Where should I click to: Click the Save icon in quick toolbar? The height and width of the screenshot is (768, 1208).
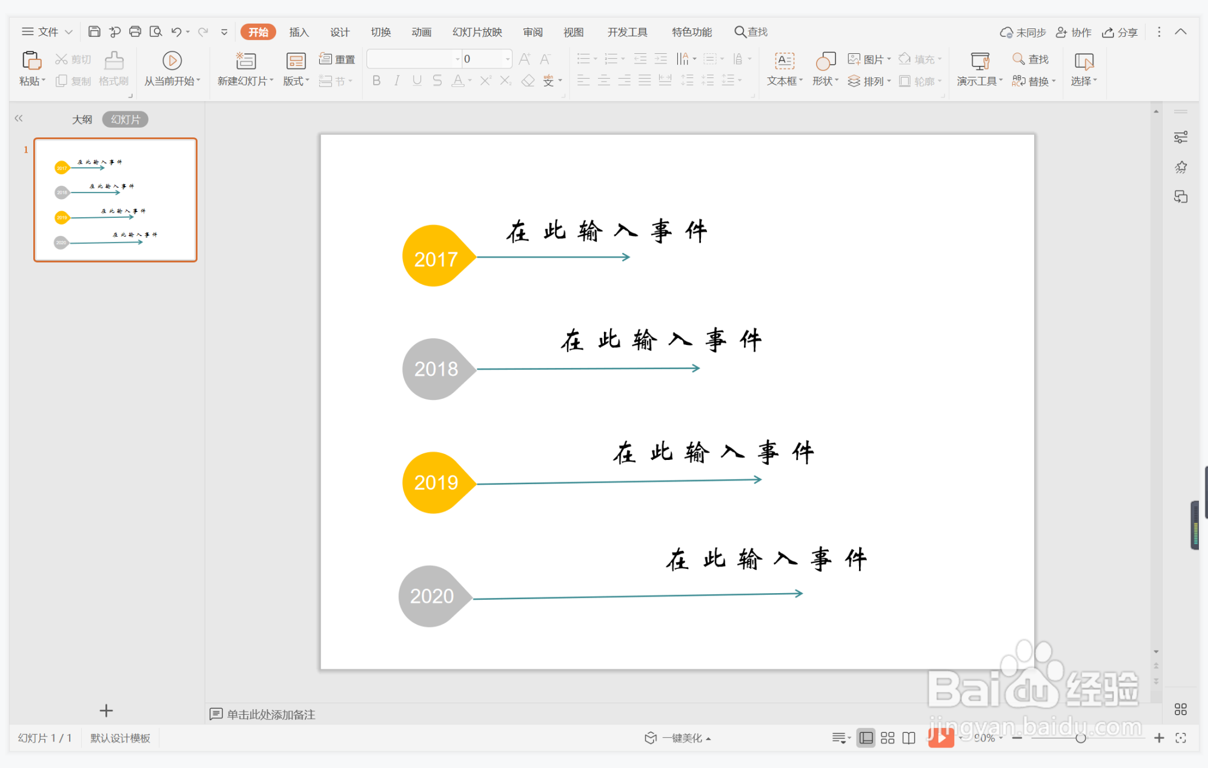click(94, 31)
